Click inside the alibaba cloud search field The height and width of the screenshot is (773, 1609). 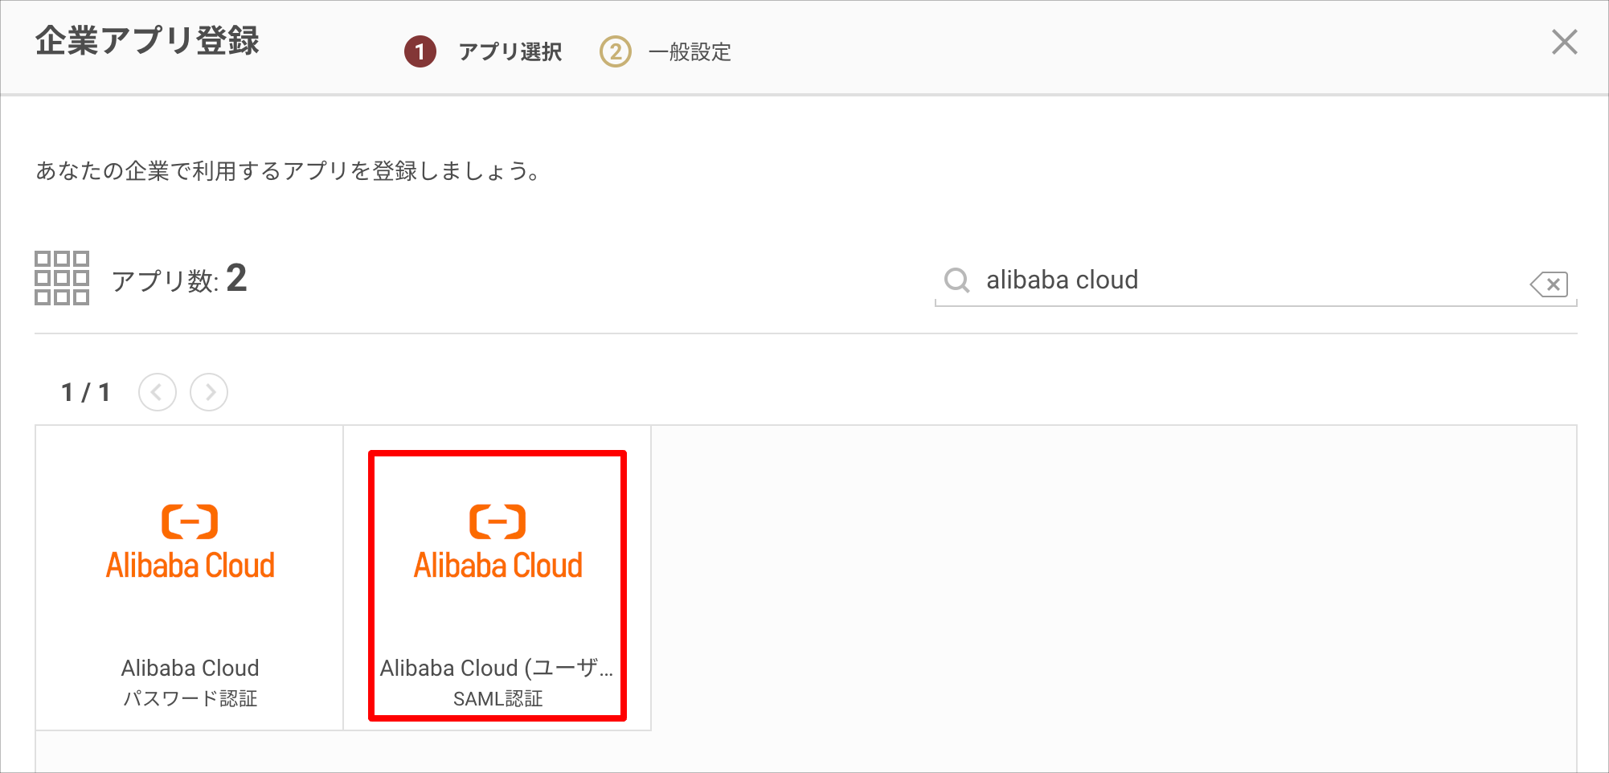coord(1206,280)
